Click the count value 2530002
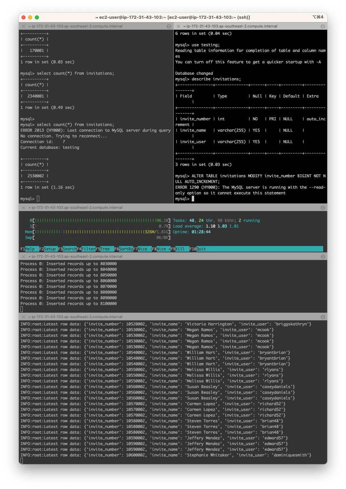 click(x=36, y=176)
